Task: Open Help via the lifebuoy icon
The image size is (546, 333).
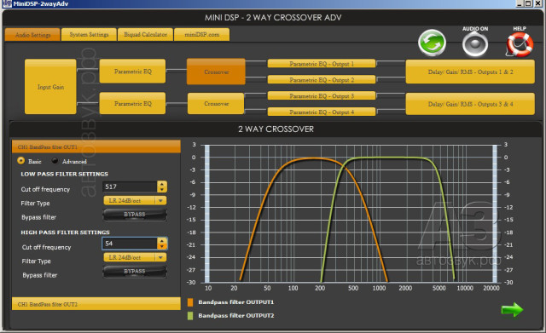Action: tap(519, 44)
